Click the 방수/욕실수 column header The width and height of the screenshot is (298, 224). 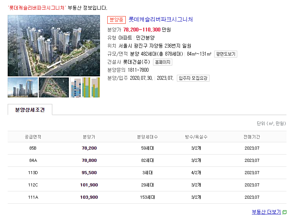[x=196, y=137]
